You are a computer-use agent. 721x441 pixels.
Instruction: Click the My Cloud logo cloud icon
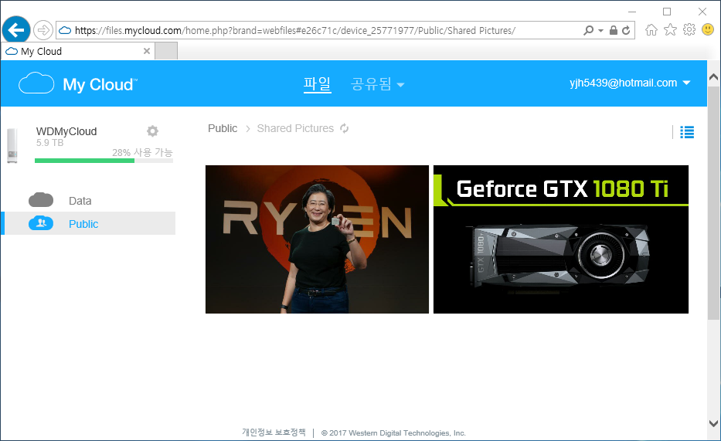pos(36,83)
